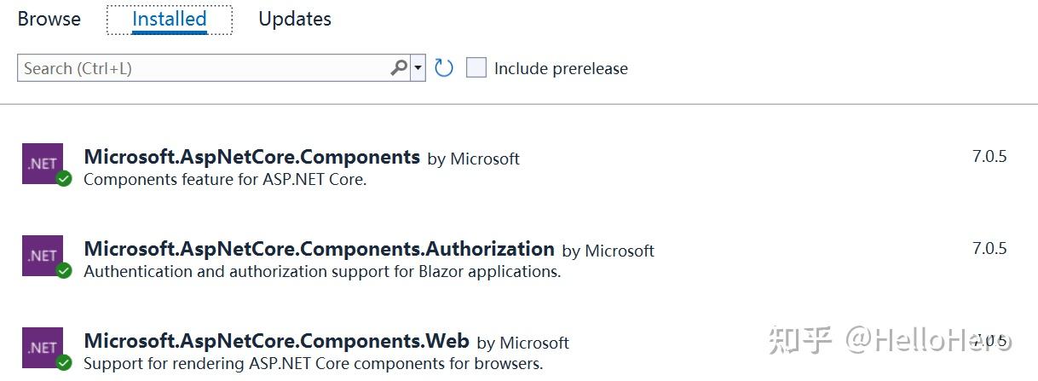Click the Microsoft.AspNetCore.Components .NET package icon
Image resolution: width=1038 pixels, height=381 pixels.
pyautogui.click(x=43, y=164)
